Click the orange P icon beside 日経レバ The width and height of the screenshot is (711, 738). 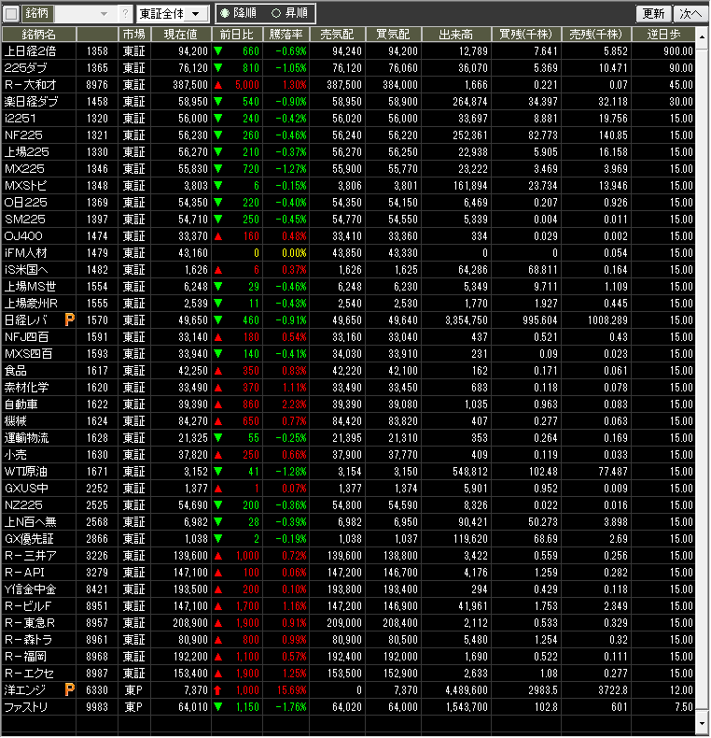tap(69, 319)
